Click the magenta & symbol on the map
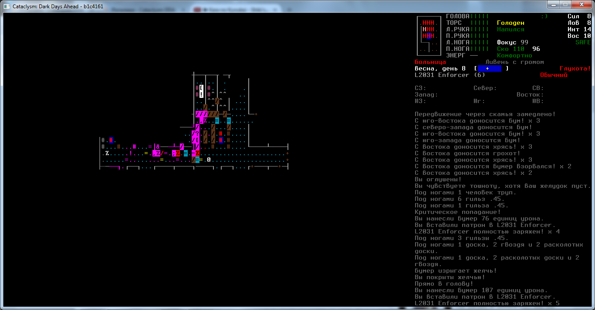Screen dimensions: 595x310 [158, 147]
